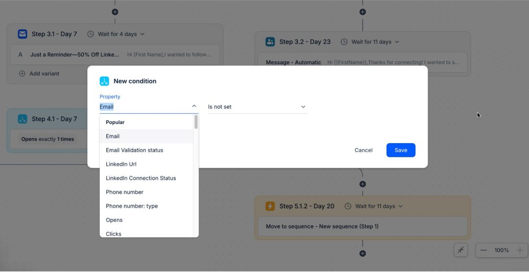Click the plus connector above Step 3.1

tap(115, 12)
